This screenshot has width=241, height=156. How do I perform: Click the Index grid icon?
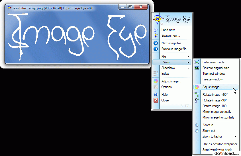click(x=156, y=74)
